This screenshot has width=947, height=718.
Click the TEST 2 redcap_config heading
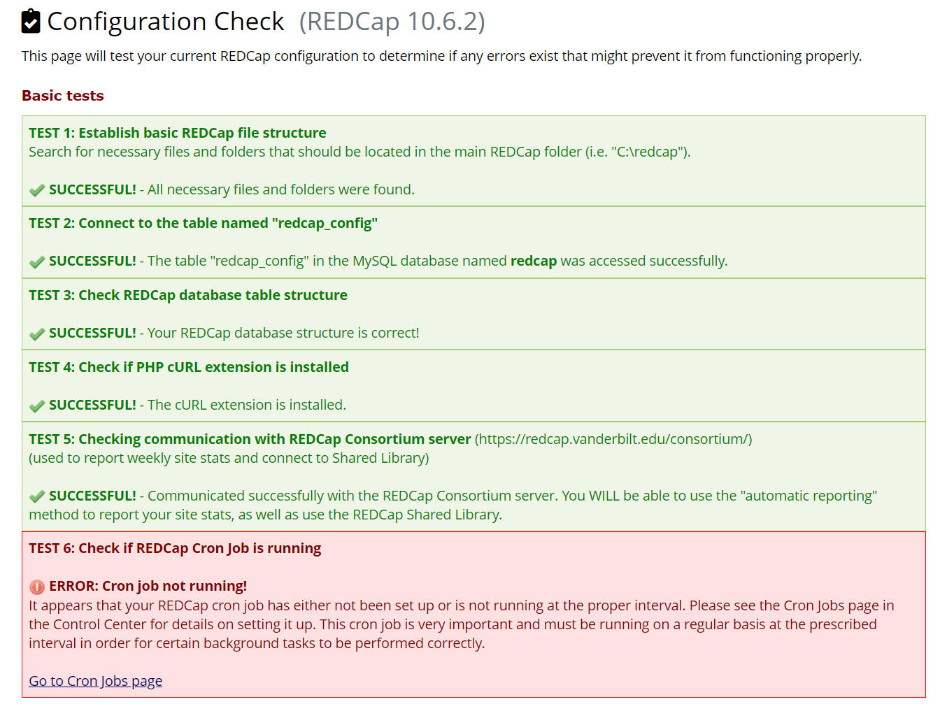(x=203, y=223)
